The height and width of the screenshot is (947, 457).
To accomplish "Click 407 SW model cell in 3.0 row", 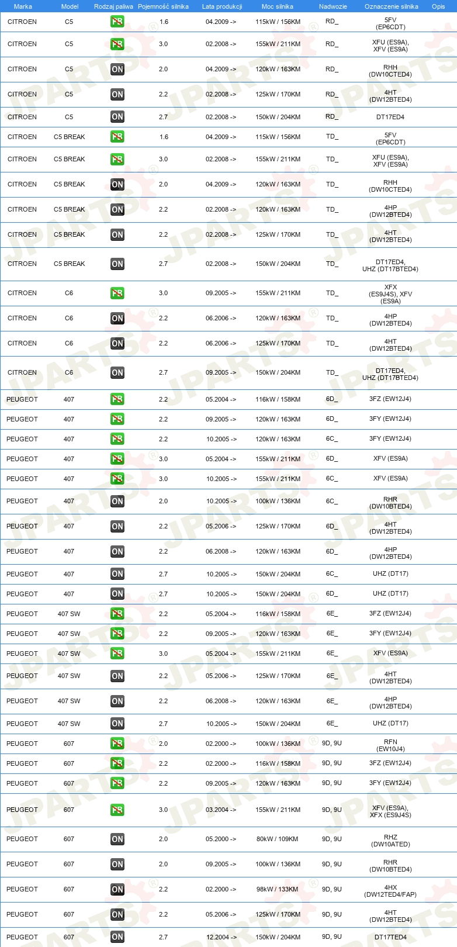I will [x=69, y=654].
